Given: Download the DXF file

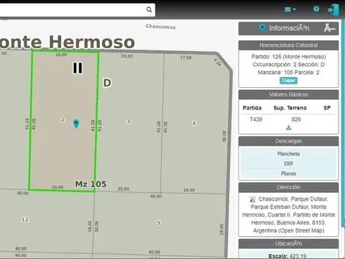Looking at the screenshot, I should pos(288,163).
